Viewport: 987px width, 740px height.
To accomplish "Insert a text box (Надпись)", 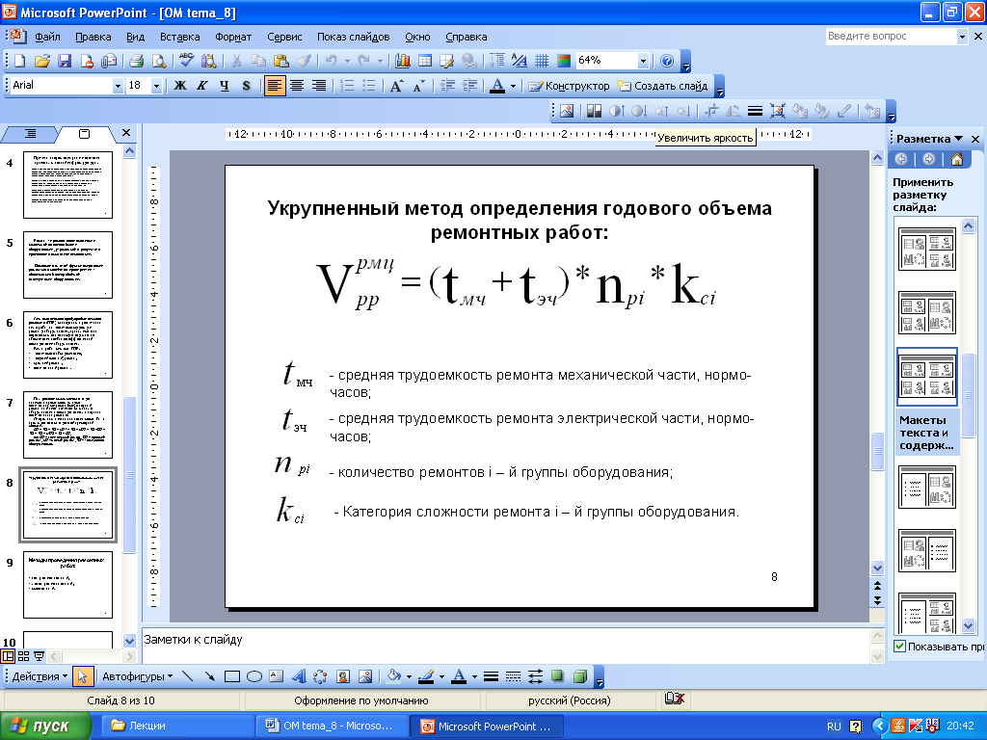I will point(277,676).
